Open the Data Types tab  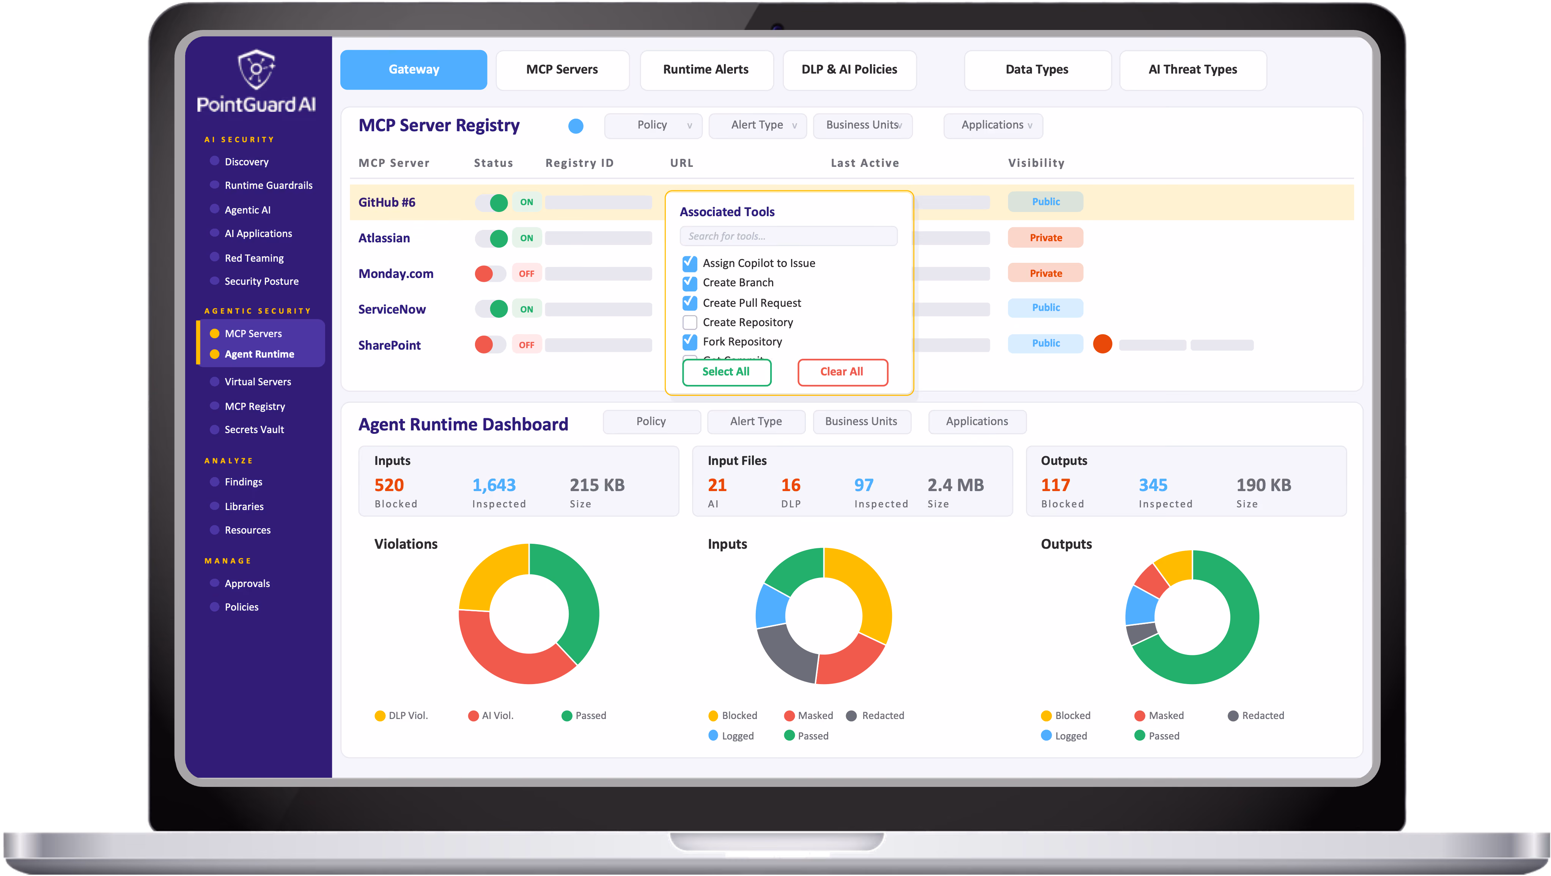1037,70
